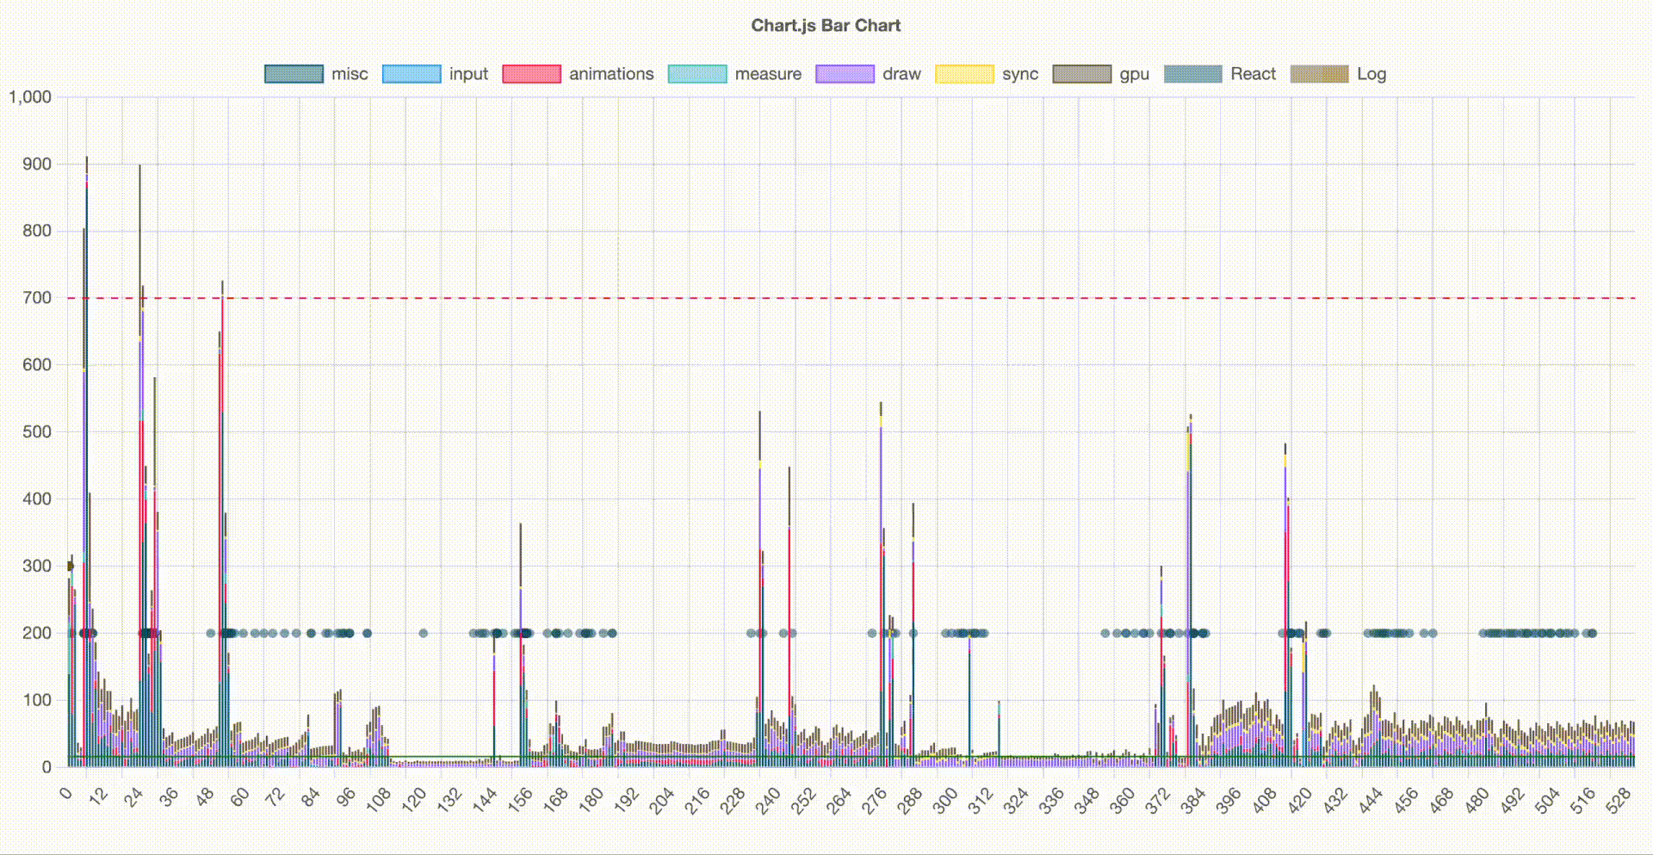Click the brown Log marker at value 300
The image size is (1653, 855).
pos(71,566)
